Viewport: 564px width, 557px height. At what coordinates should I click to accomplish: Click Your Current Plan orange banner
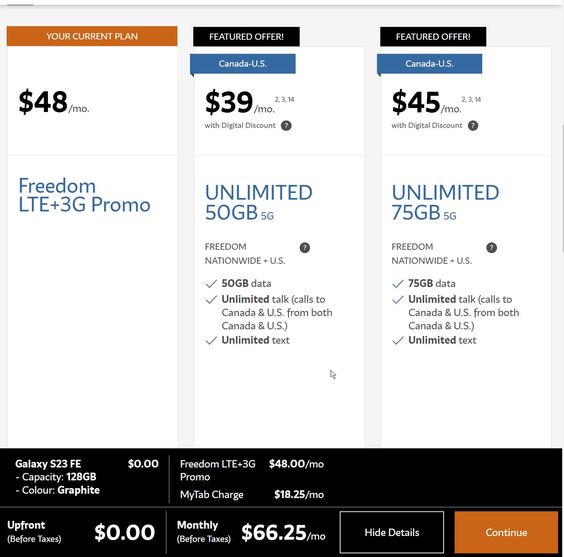pyautogui.click(x=92, y=36)
